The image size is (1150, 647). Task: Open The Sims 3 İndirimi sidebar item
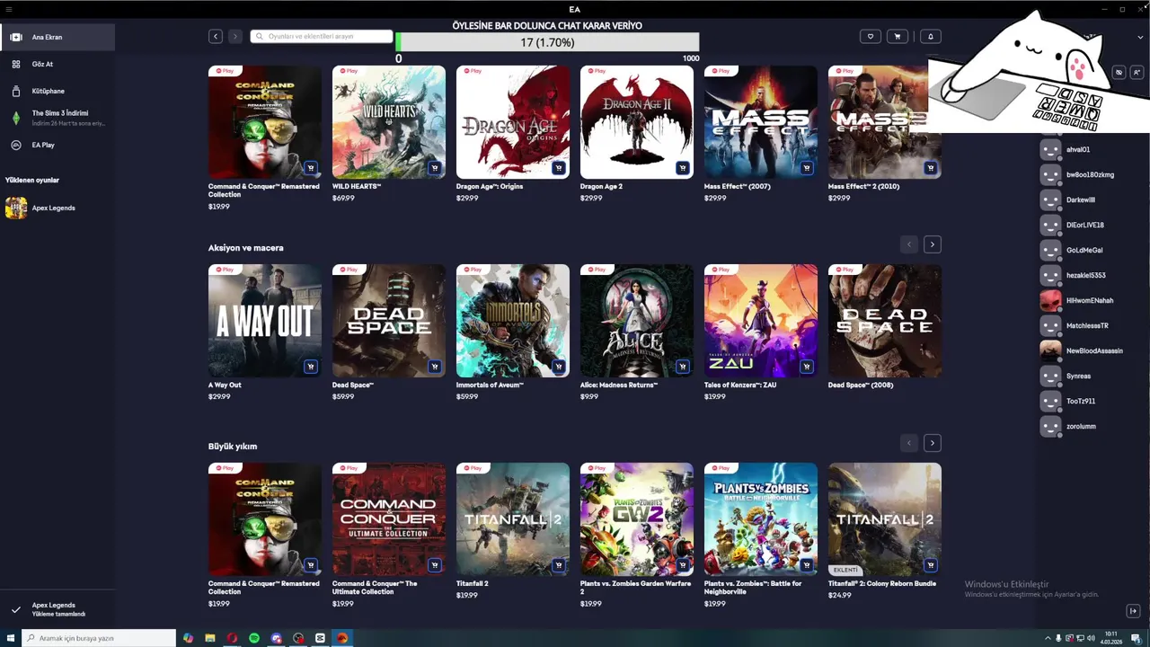tap(57, 118)
